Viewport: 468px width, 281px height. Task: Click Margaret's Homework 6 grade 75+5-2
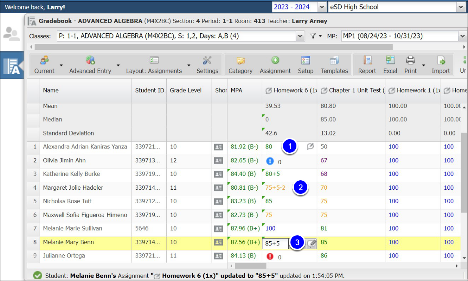[x=275, y=187]
